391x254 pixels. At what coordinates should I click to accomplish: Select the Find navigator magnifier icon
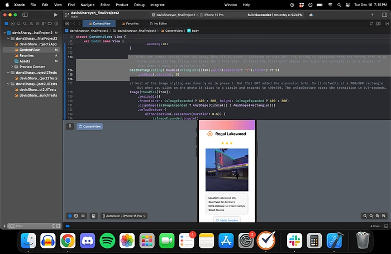click(x=25, y=24)
